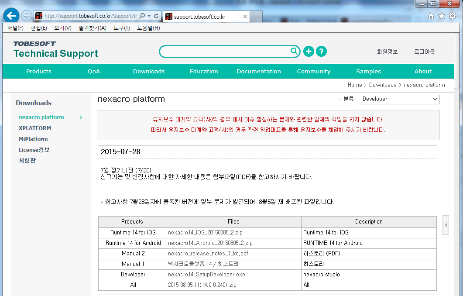Screen dimensions: 463x296
Task: Open browser Tools gear icon
Action: click(x=453, y=16)
